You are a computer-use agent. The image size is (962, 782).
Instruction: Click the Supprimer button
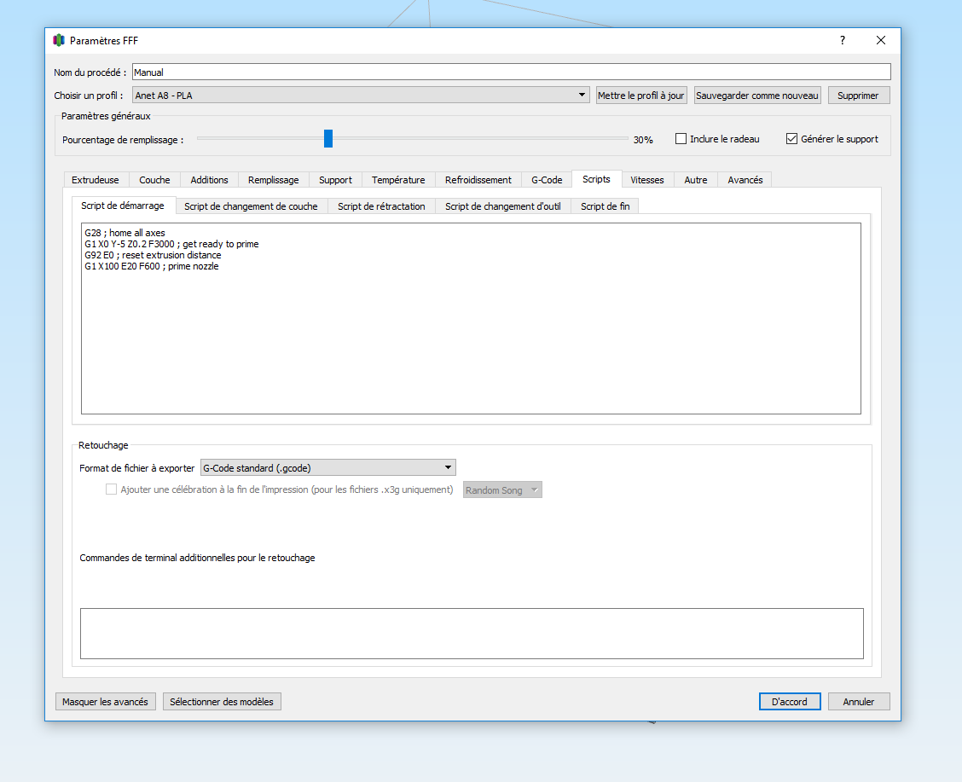point(858,95)
